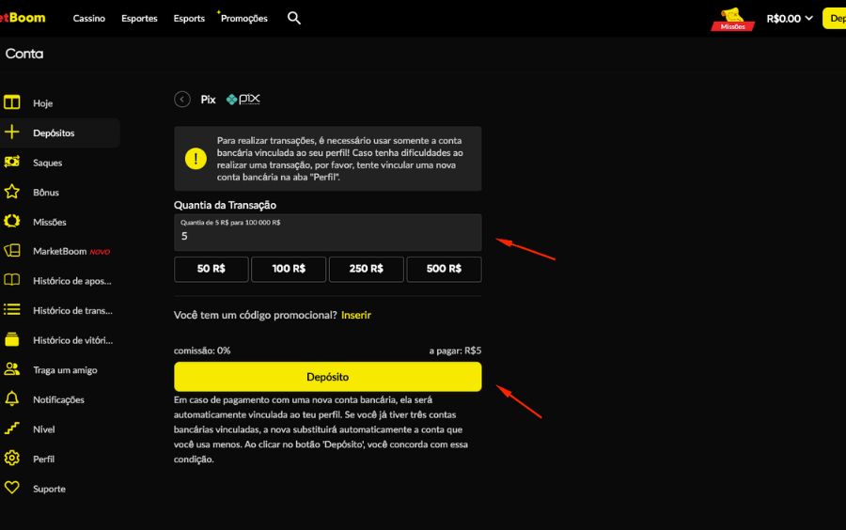Expand the R$0.00 balance dropdown

point(790,18)
